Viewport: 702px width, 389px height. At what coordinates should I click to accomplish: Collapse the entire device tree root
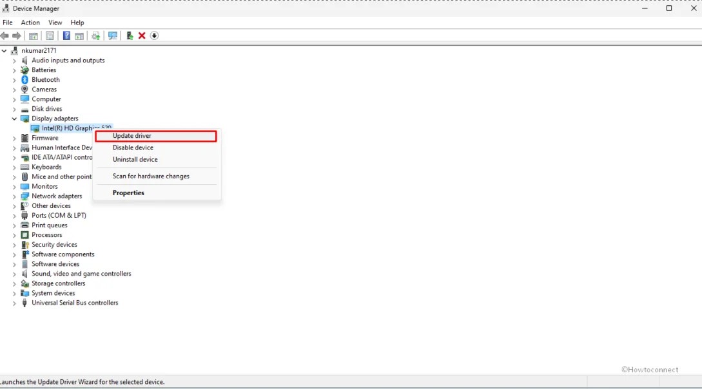[4, 50]
